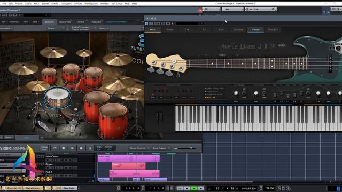Click Auto Buzz percentage knob
This screenshot has width=342, height=192.
[x=236, y=93]
